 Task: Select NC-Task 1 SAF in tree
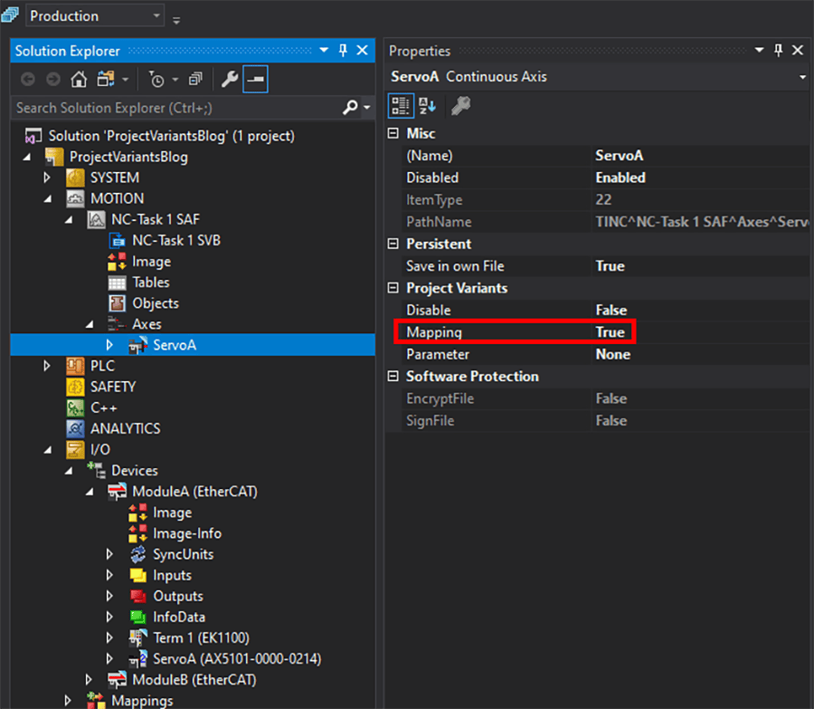click(x=156, y=219)
